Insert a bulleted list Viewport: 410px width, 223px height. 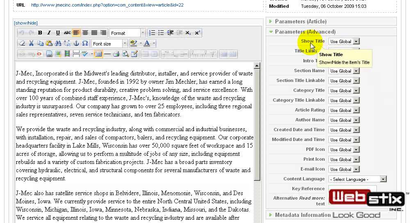click(161, 33)
